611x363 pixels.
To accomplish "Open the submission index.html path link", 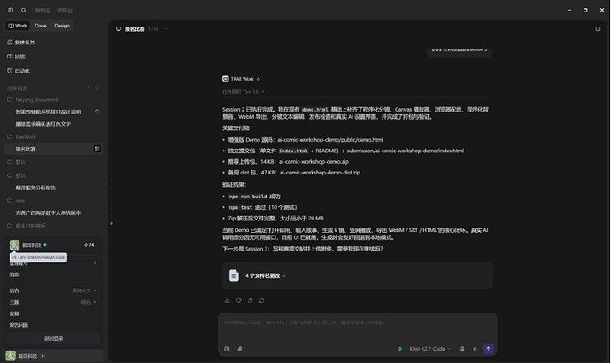I will (406, 151).
